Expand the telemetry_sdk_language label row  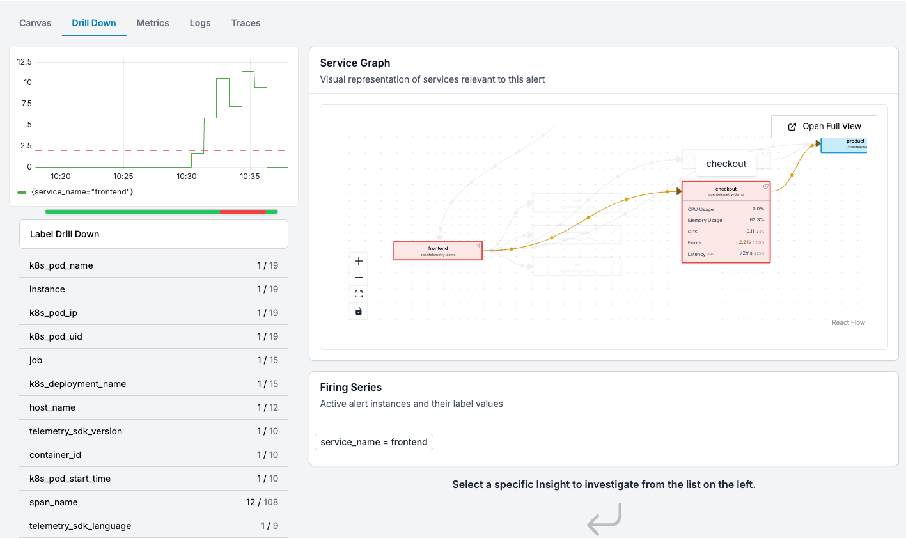(x=153, y=526)
